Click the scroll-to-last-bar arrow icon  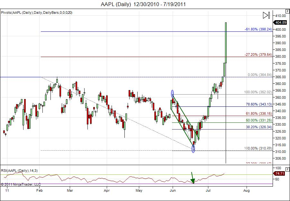tap(266, 15)
